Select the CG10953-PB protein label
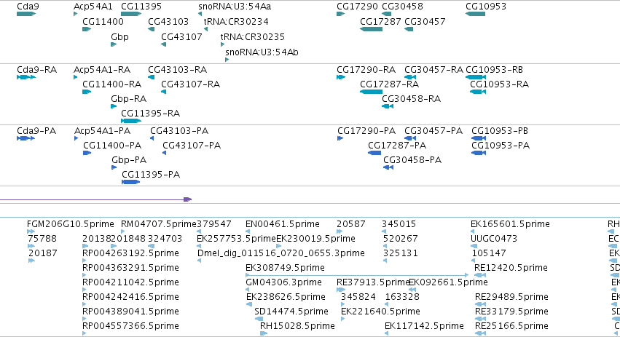 (x=500, y=131)
